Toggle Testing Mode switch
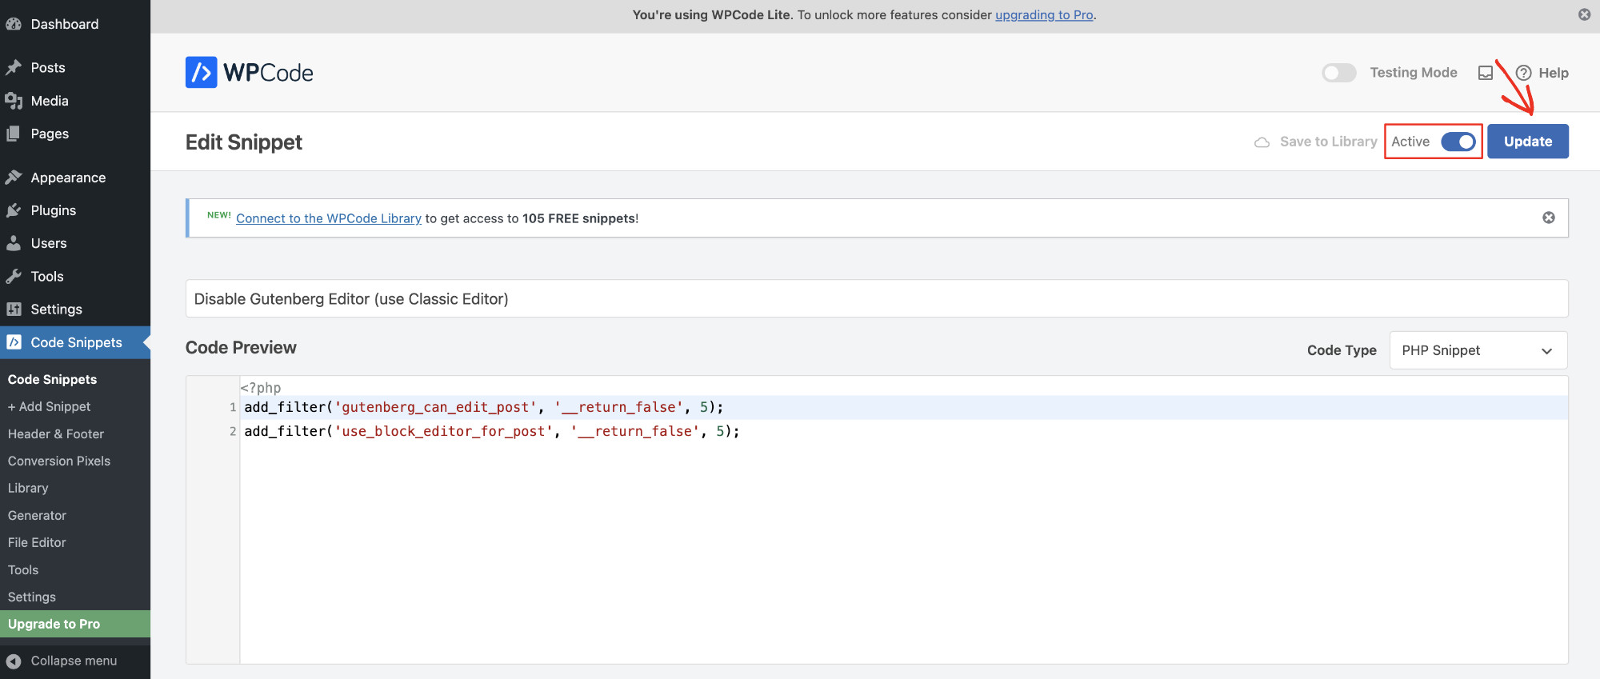The width and height of the screenshot is (1600, 679). (x=1339, y=73)
